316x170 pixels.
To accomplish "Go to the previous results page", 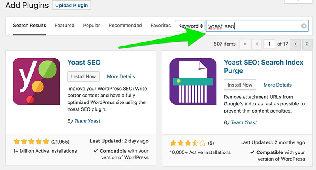I will (x=257, y=44).
